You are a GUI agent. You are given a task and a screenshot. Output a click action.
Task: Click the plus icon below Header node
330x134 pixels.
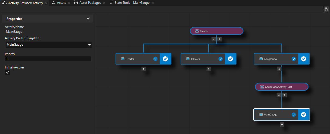pos(144,69)
